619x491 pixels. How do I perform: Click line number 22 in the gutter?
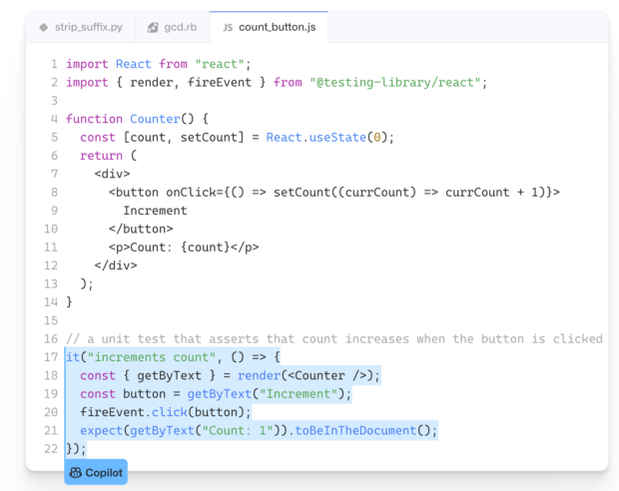point(51,449)
